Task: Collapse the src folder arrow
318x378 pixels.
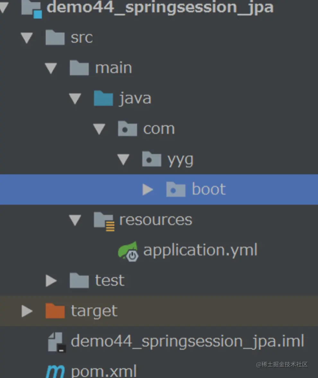Action: pos(27,38)
